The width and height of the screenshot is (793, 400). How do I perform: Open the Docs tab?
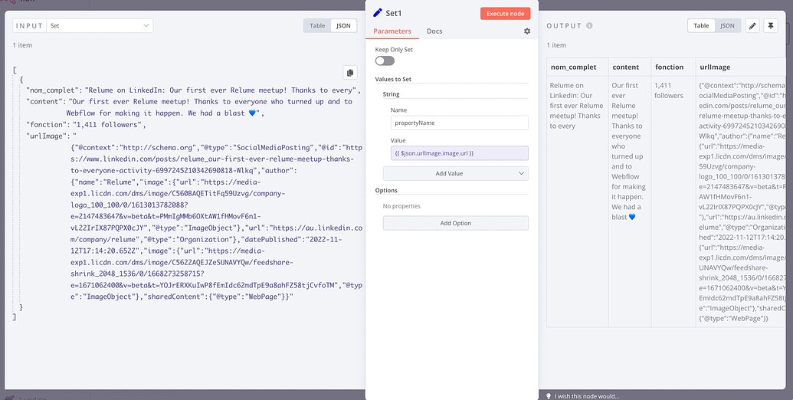click(x=434, y=31)
